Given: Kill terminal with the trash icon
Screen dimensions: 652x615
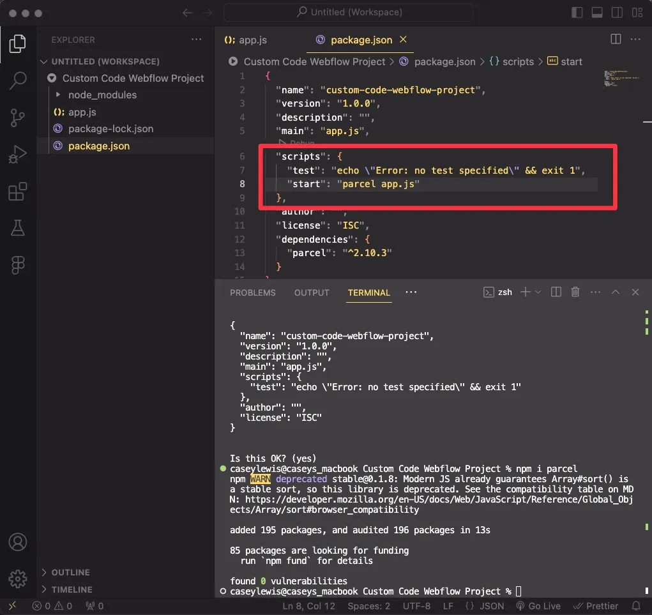Looking at the screenshot, I should tap(575, 292).
